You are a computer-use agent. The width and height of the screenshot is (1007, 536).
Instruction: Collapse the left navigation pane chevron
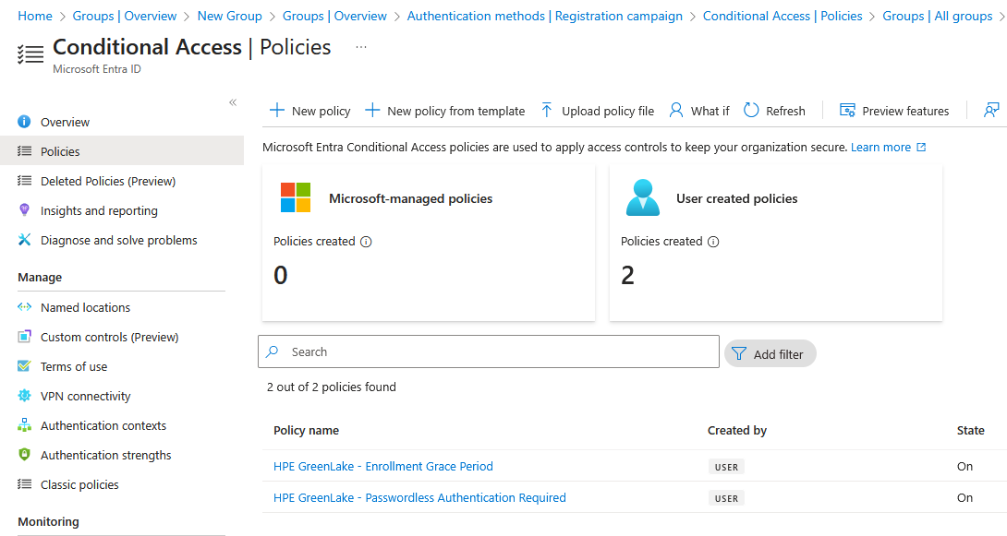[x=233, y=102]
